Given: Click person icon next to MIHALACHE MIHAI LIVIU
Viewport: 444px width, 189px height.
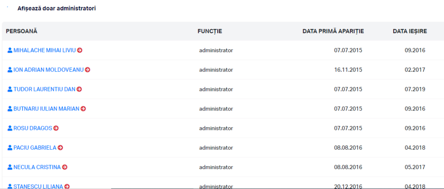Looking at the screenshot, I should 10,50.
